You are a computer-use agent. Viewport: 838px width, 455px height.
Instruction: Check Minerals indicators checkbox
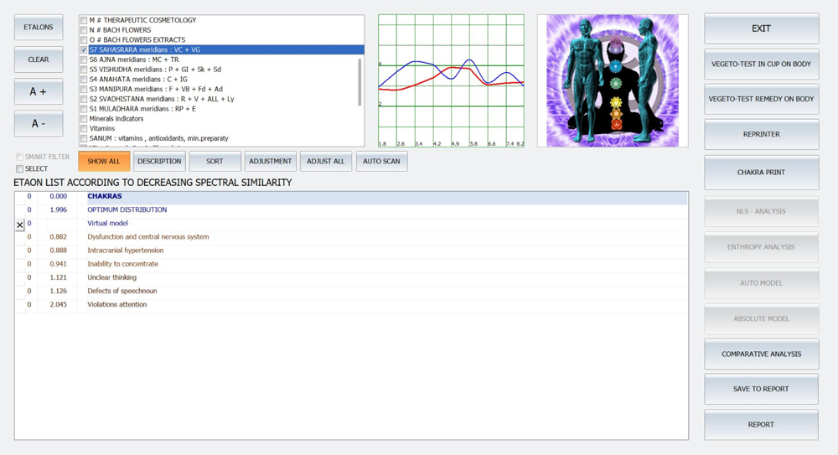point(83,119)
